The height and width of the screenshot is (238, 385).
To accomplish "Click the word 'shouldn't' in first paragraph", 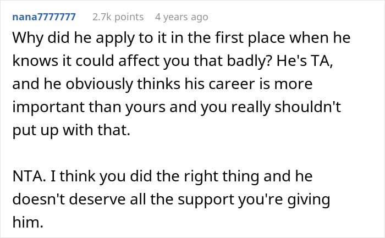I will [x=307, y=107].
